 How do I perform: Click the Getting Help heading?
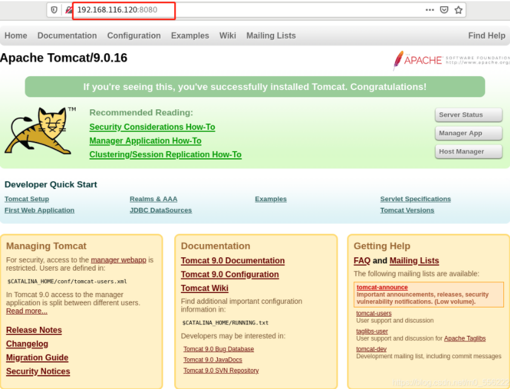point(382,246)
